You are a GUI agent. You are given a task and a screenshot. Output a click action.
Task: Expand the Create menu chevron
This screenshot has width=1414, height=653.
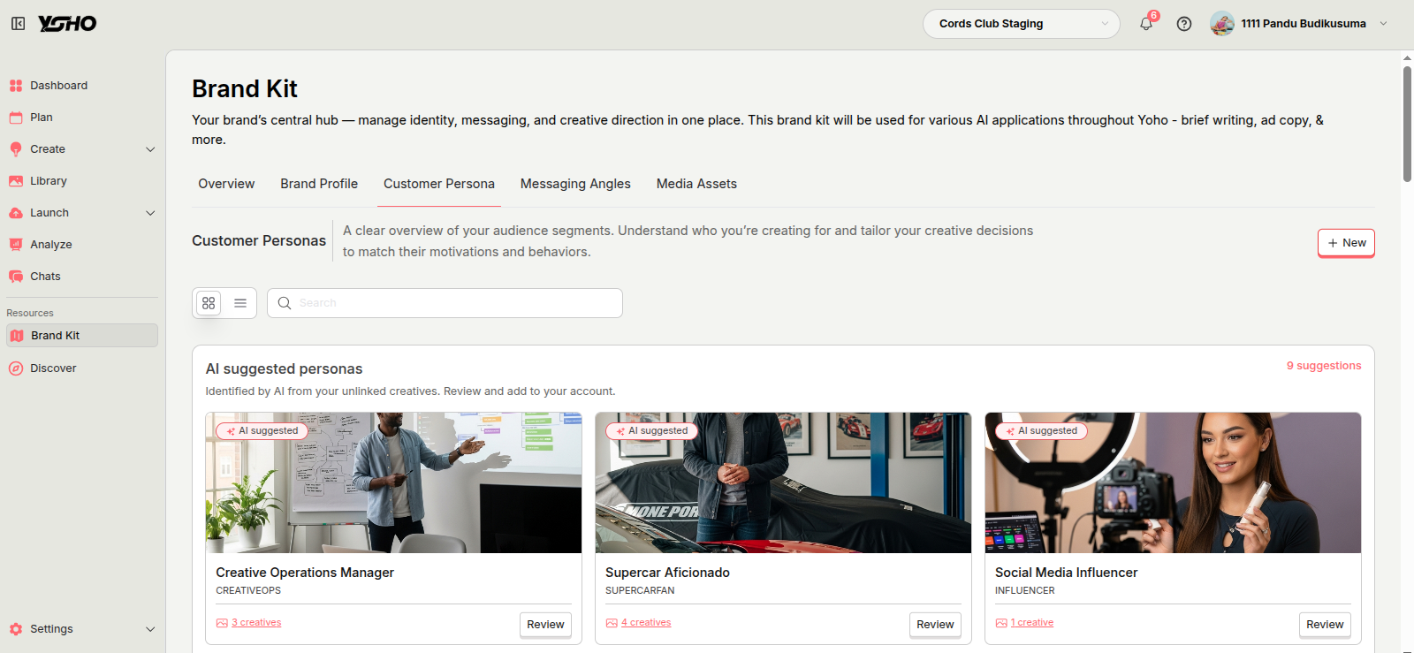150,149
